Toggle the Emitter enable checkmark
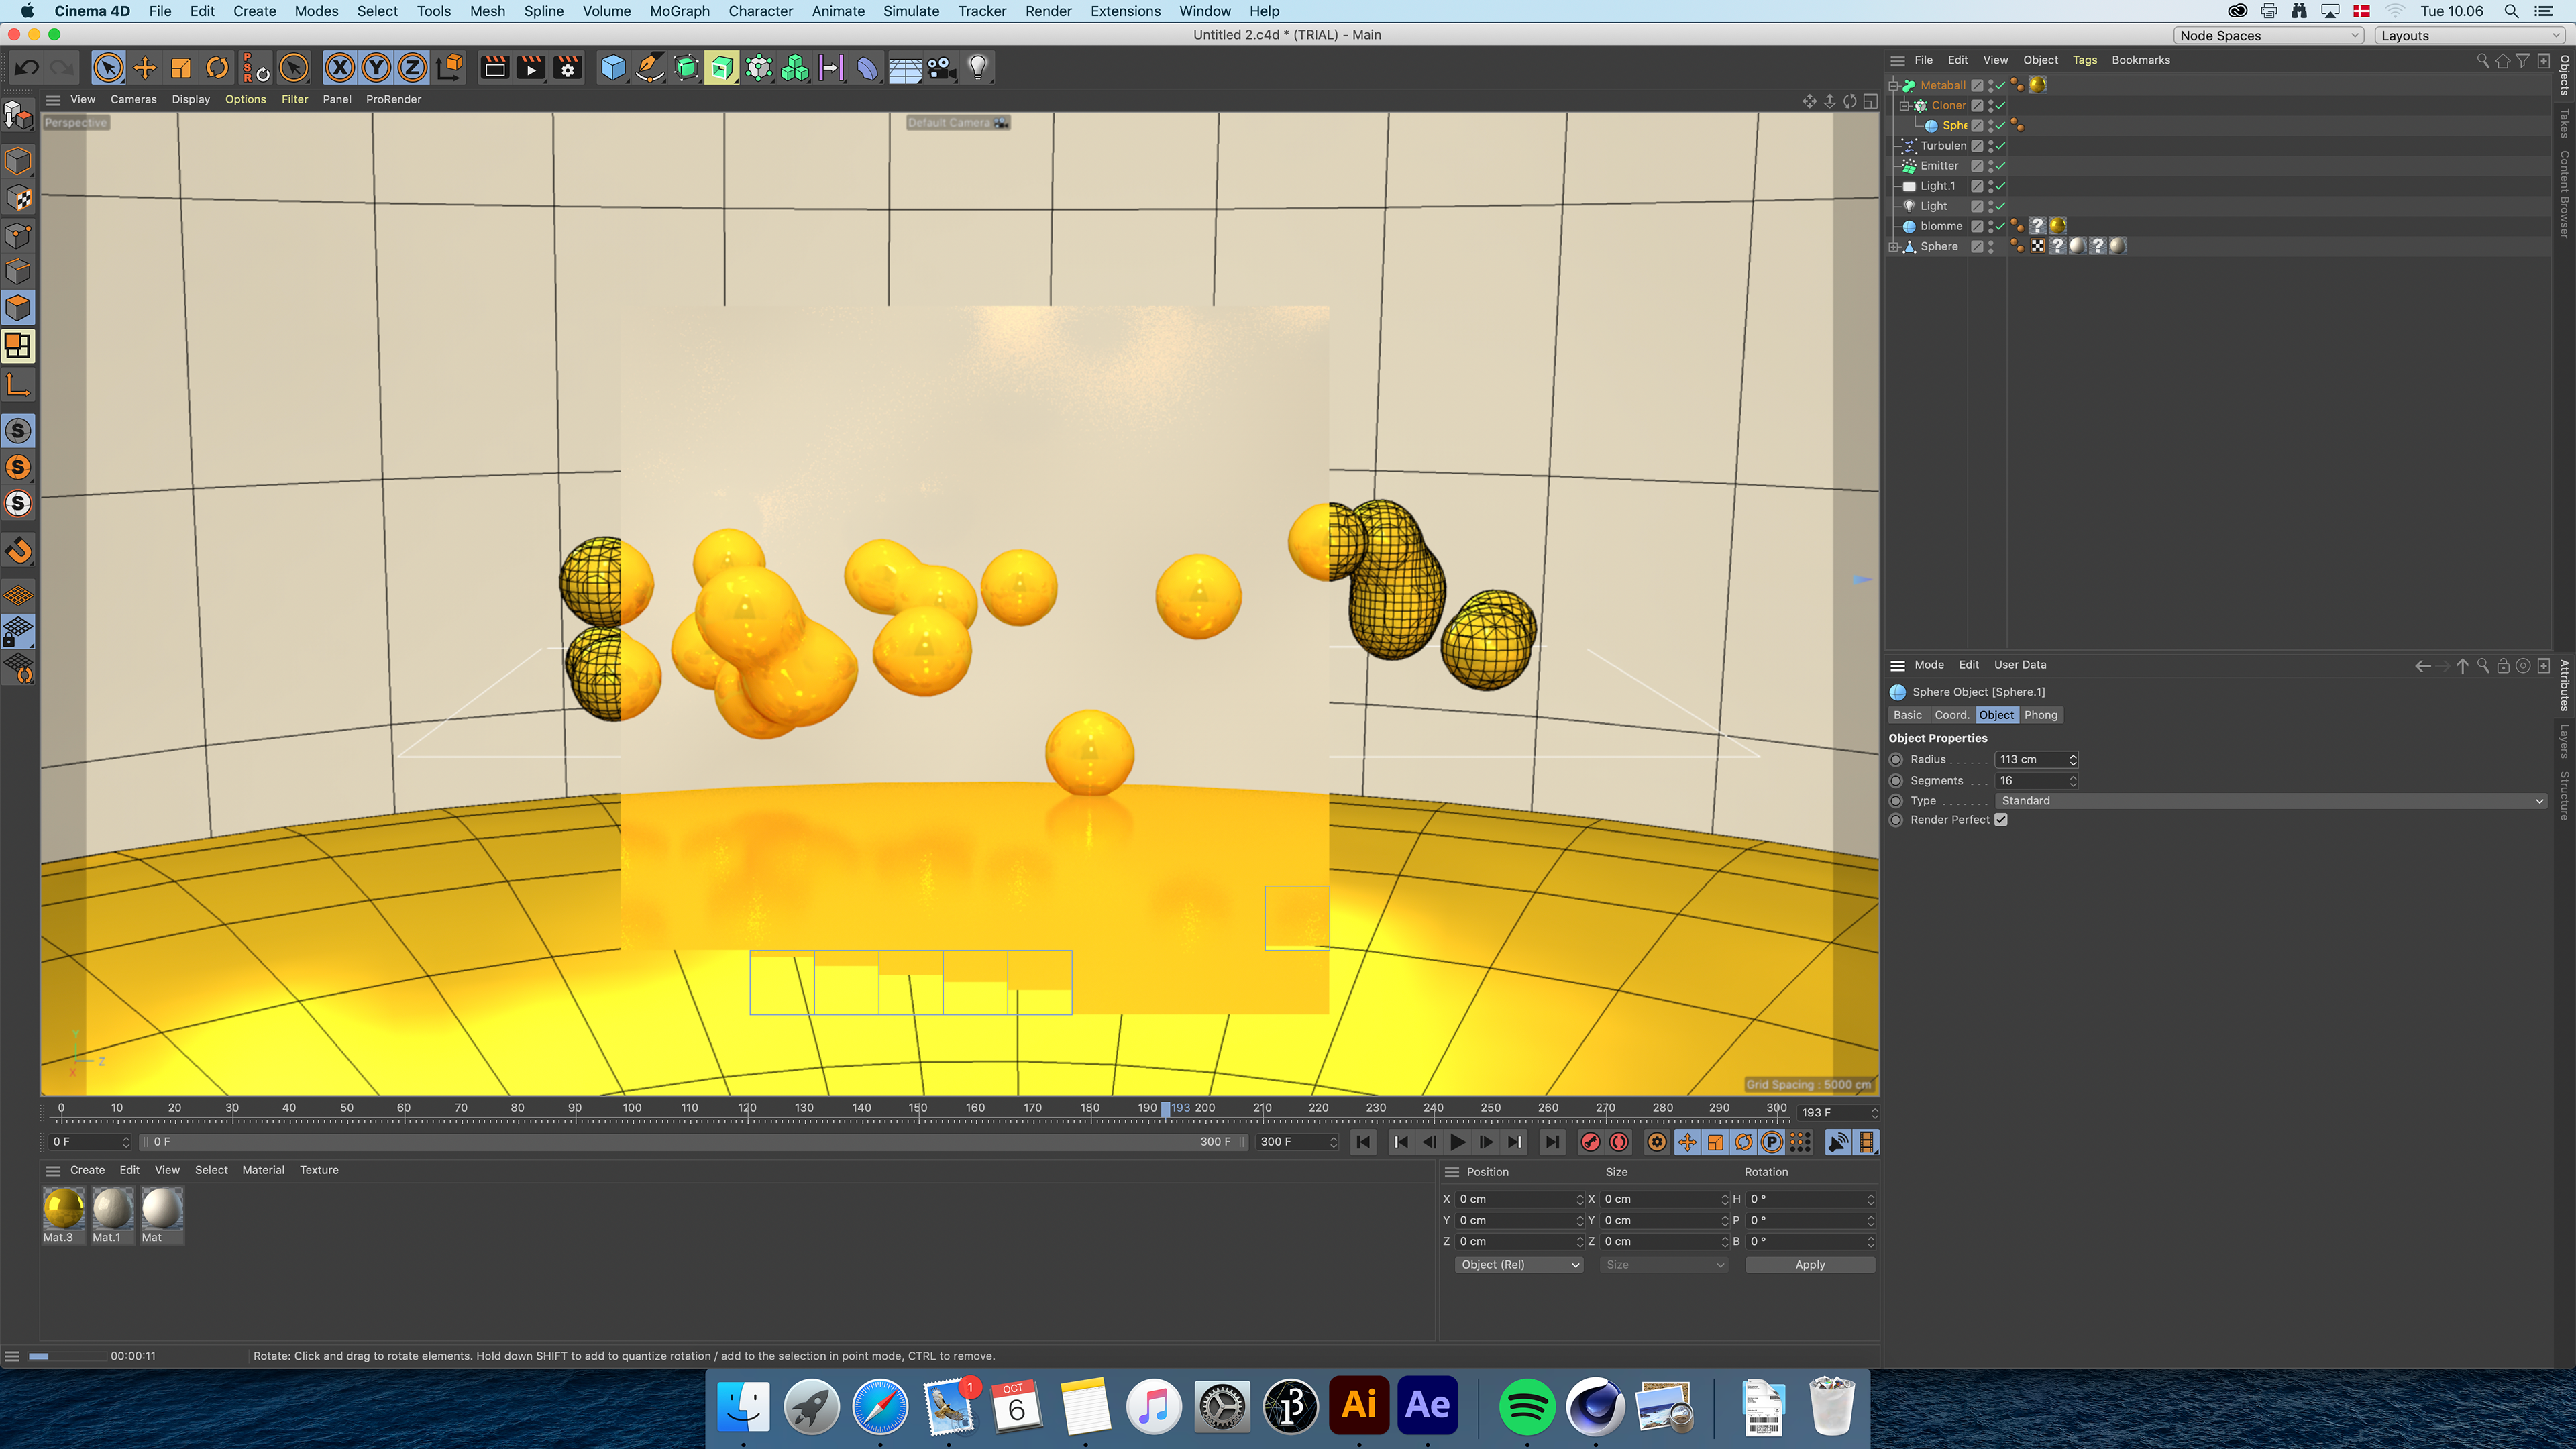 [2001, 166]
